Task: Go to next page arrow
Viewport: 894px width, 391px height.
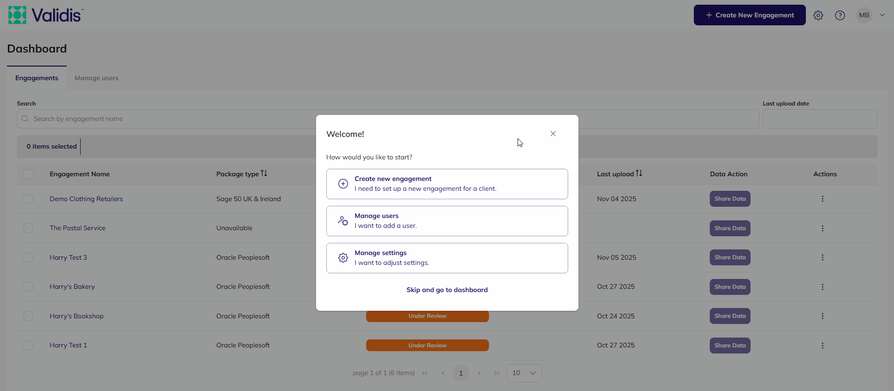Action: [479, 373]
